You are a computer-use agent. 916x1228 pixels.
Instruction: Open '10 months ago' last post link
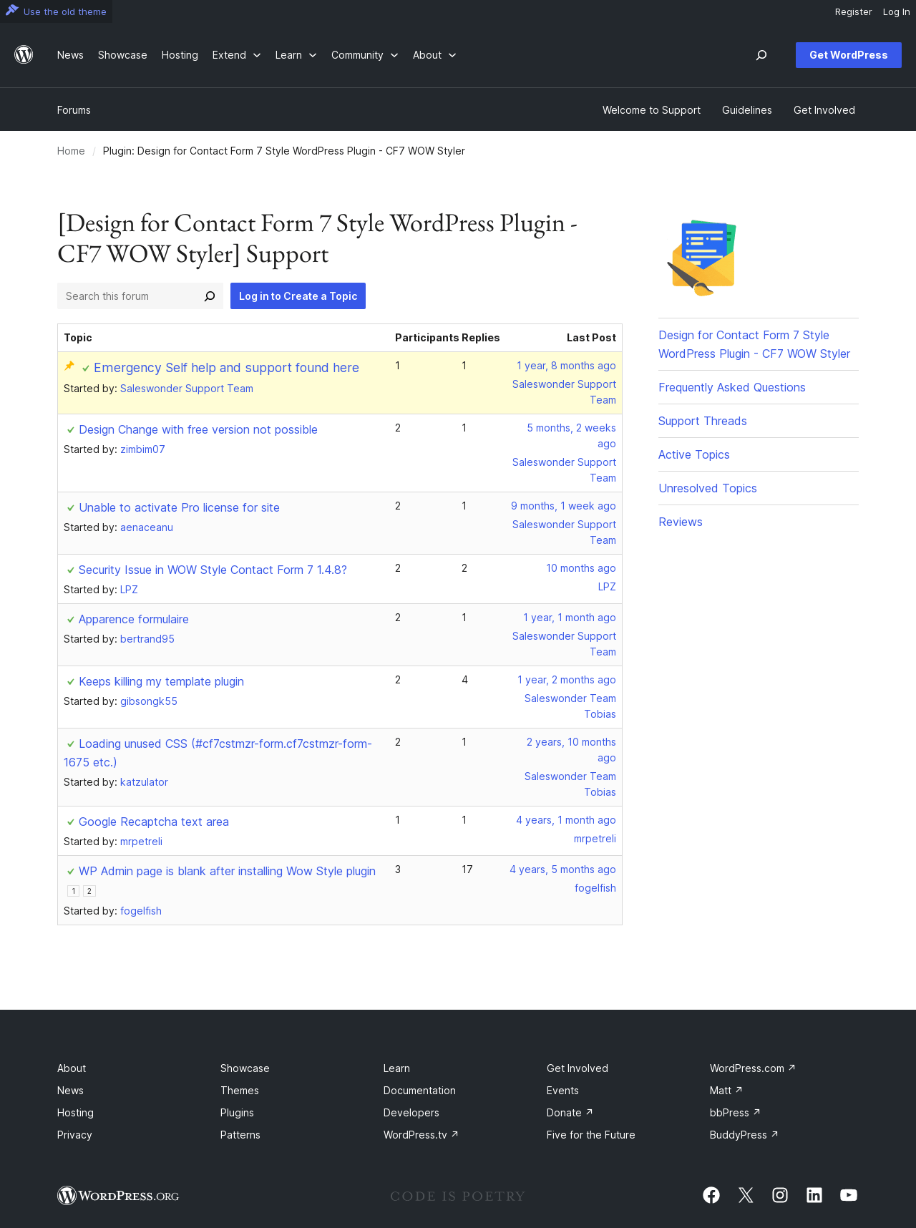[581, 568]
